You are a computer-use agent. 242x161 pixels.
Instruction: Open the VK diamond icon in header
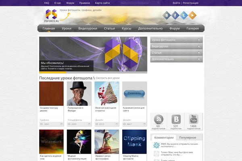tap(167, 15)
